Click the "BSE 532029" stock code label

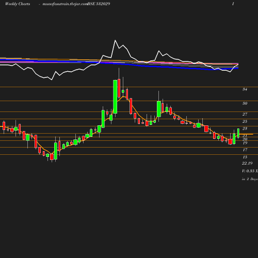click(x=99, y=4)
